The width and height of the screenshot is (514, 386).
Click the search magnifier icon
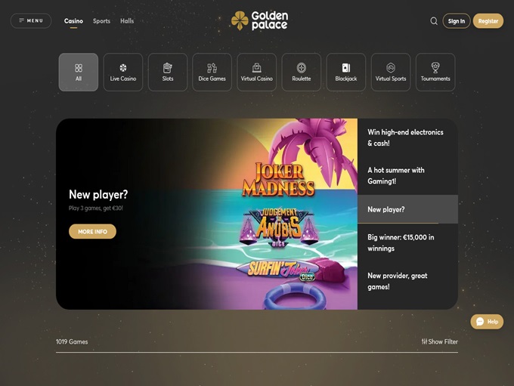(x=434, y=21)
